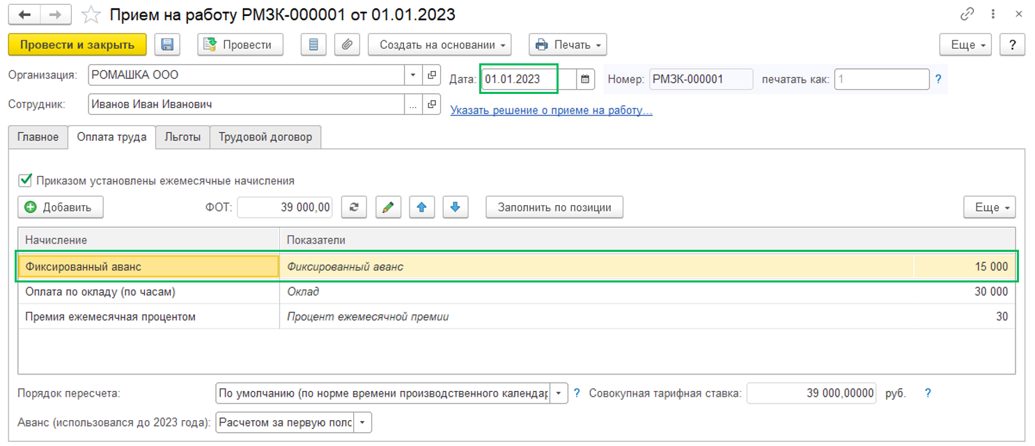Open the accruals table Еще menu
Image resolution: width=1035 pixels, height=446 pixels.
(990, 207)
